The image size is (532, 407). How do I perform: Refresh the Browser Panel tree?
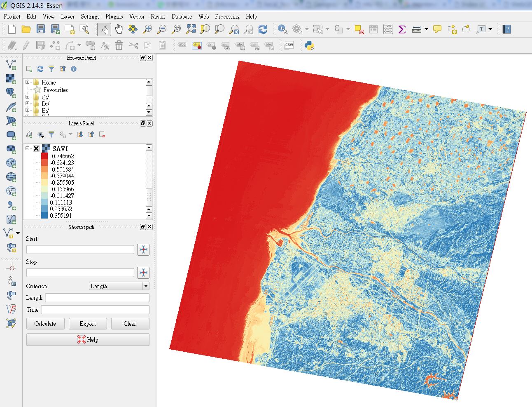(40, 69)
